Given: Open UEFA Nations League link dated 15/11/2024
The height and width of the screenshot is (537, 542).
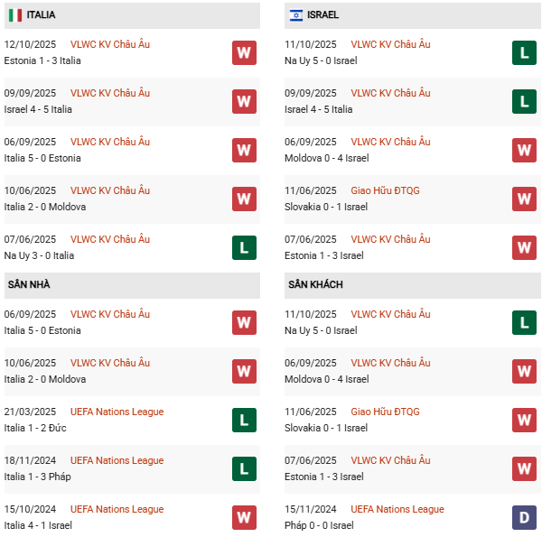Looking at the screenshot, I should tap(397, 509).
